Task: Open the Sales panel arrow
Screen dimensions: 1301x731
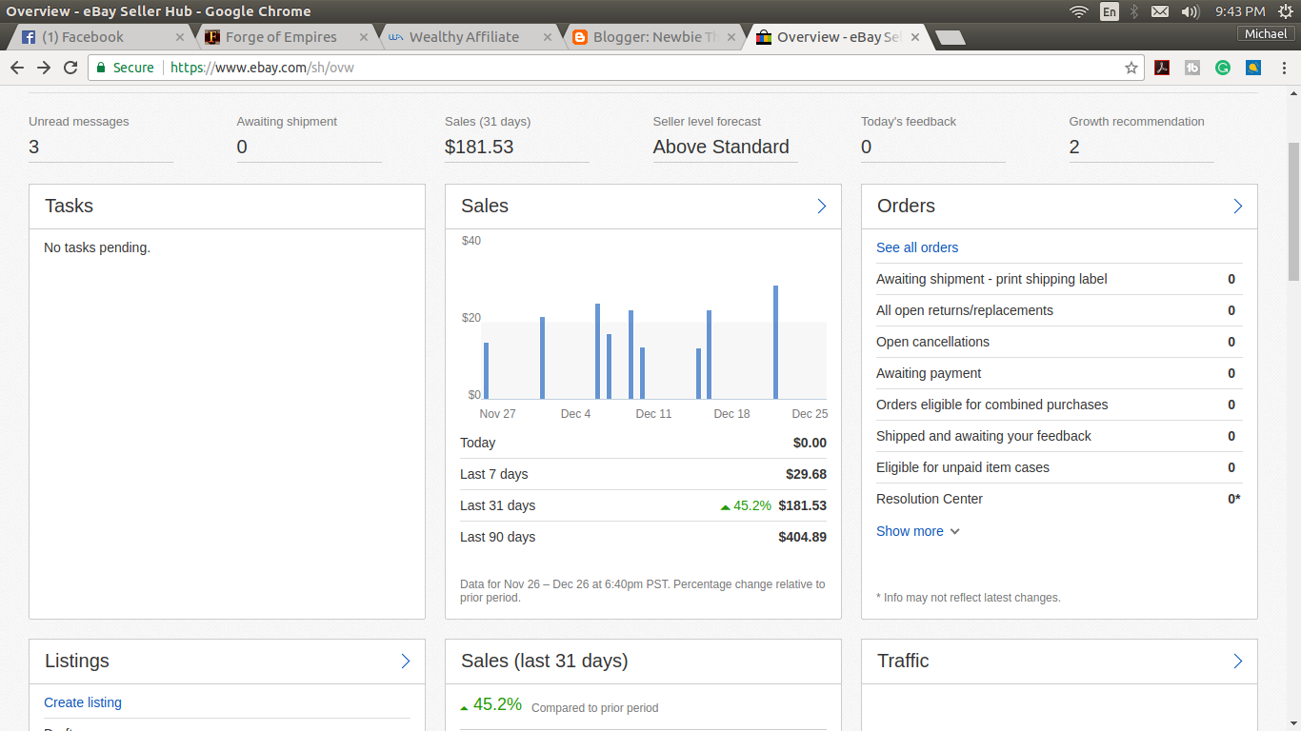Action: click(822, 207)
